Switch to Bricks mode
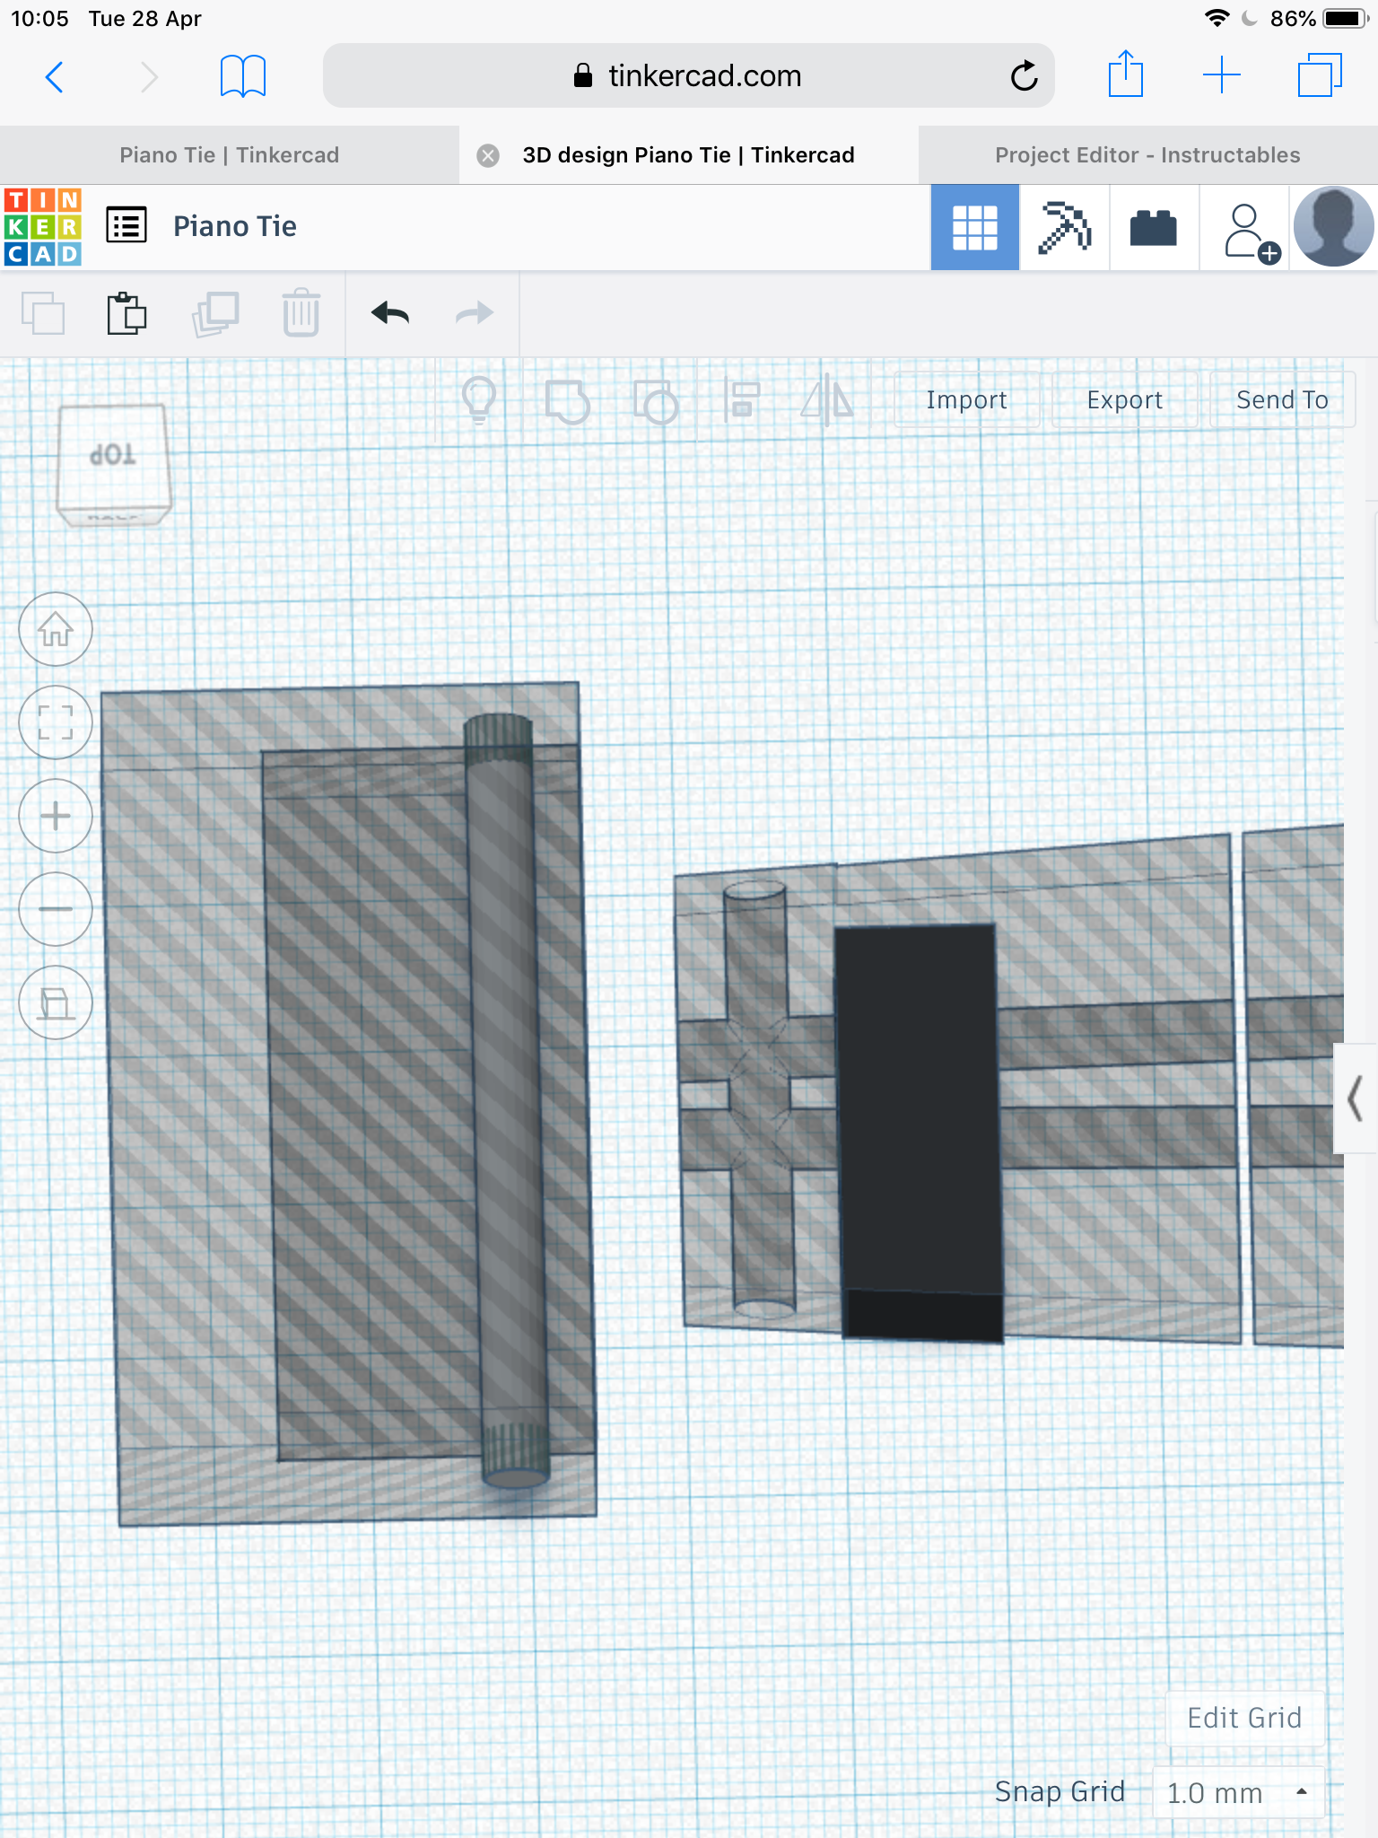Viewport: 1378px width, 1838px height. [x=1154, y=228]
